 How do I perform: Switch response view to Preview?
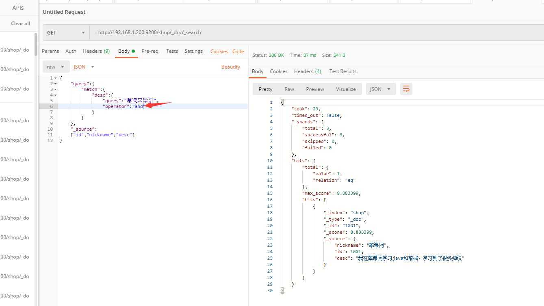pyautogui.click(x=315, y=89)
